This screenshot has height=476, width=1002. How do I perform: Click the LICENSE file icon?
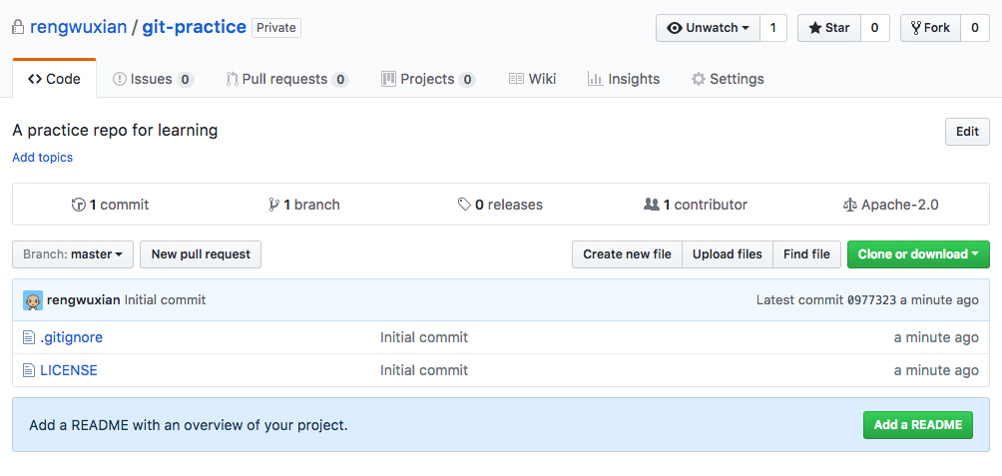(x=29, y=370)
